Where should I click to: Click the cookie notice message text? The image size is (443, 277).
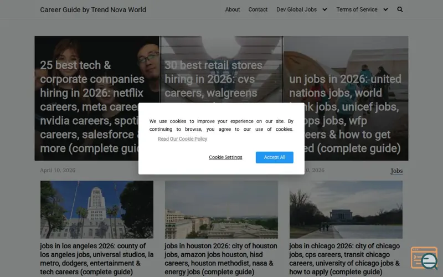click(x=221, y=125)
